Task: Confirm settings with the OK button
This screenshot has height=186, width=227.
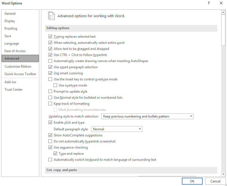Action: pos(192,181)
